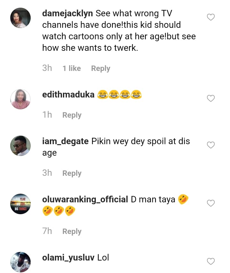Like damejacklyn's comment with the heart
The width and height of the screenshot is (230, 273).
pyautogui.click(x=211, y=17)
